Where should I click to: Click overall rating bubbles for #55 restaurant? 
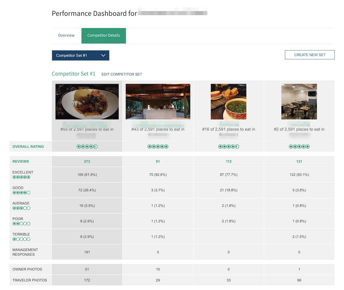[x=87, y=147]
